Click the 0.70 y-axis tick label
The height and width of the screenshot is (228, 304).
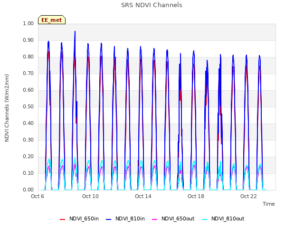pos(28,74)
